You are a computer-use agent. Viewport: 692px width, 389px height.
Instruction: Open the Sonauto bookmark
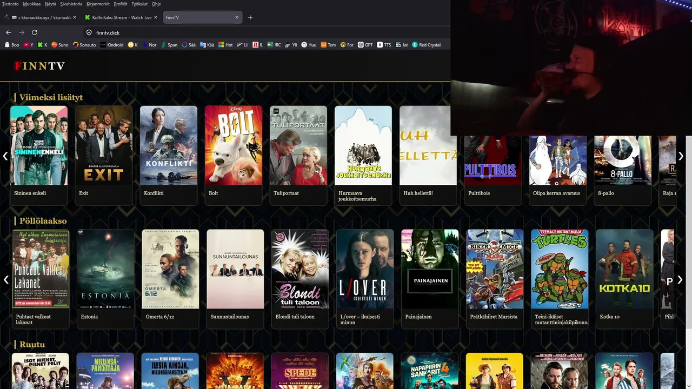pos(84,45)
